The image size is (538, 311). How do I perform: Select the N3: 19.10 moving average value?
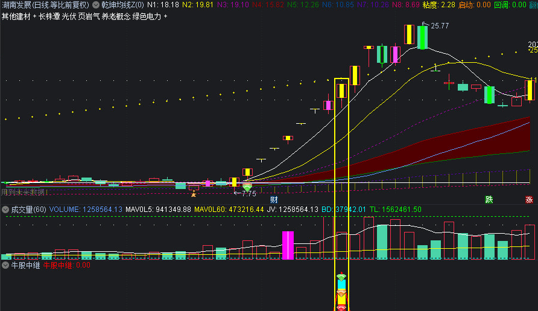(x=233, y=5)
